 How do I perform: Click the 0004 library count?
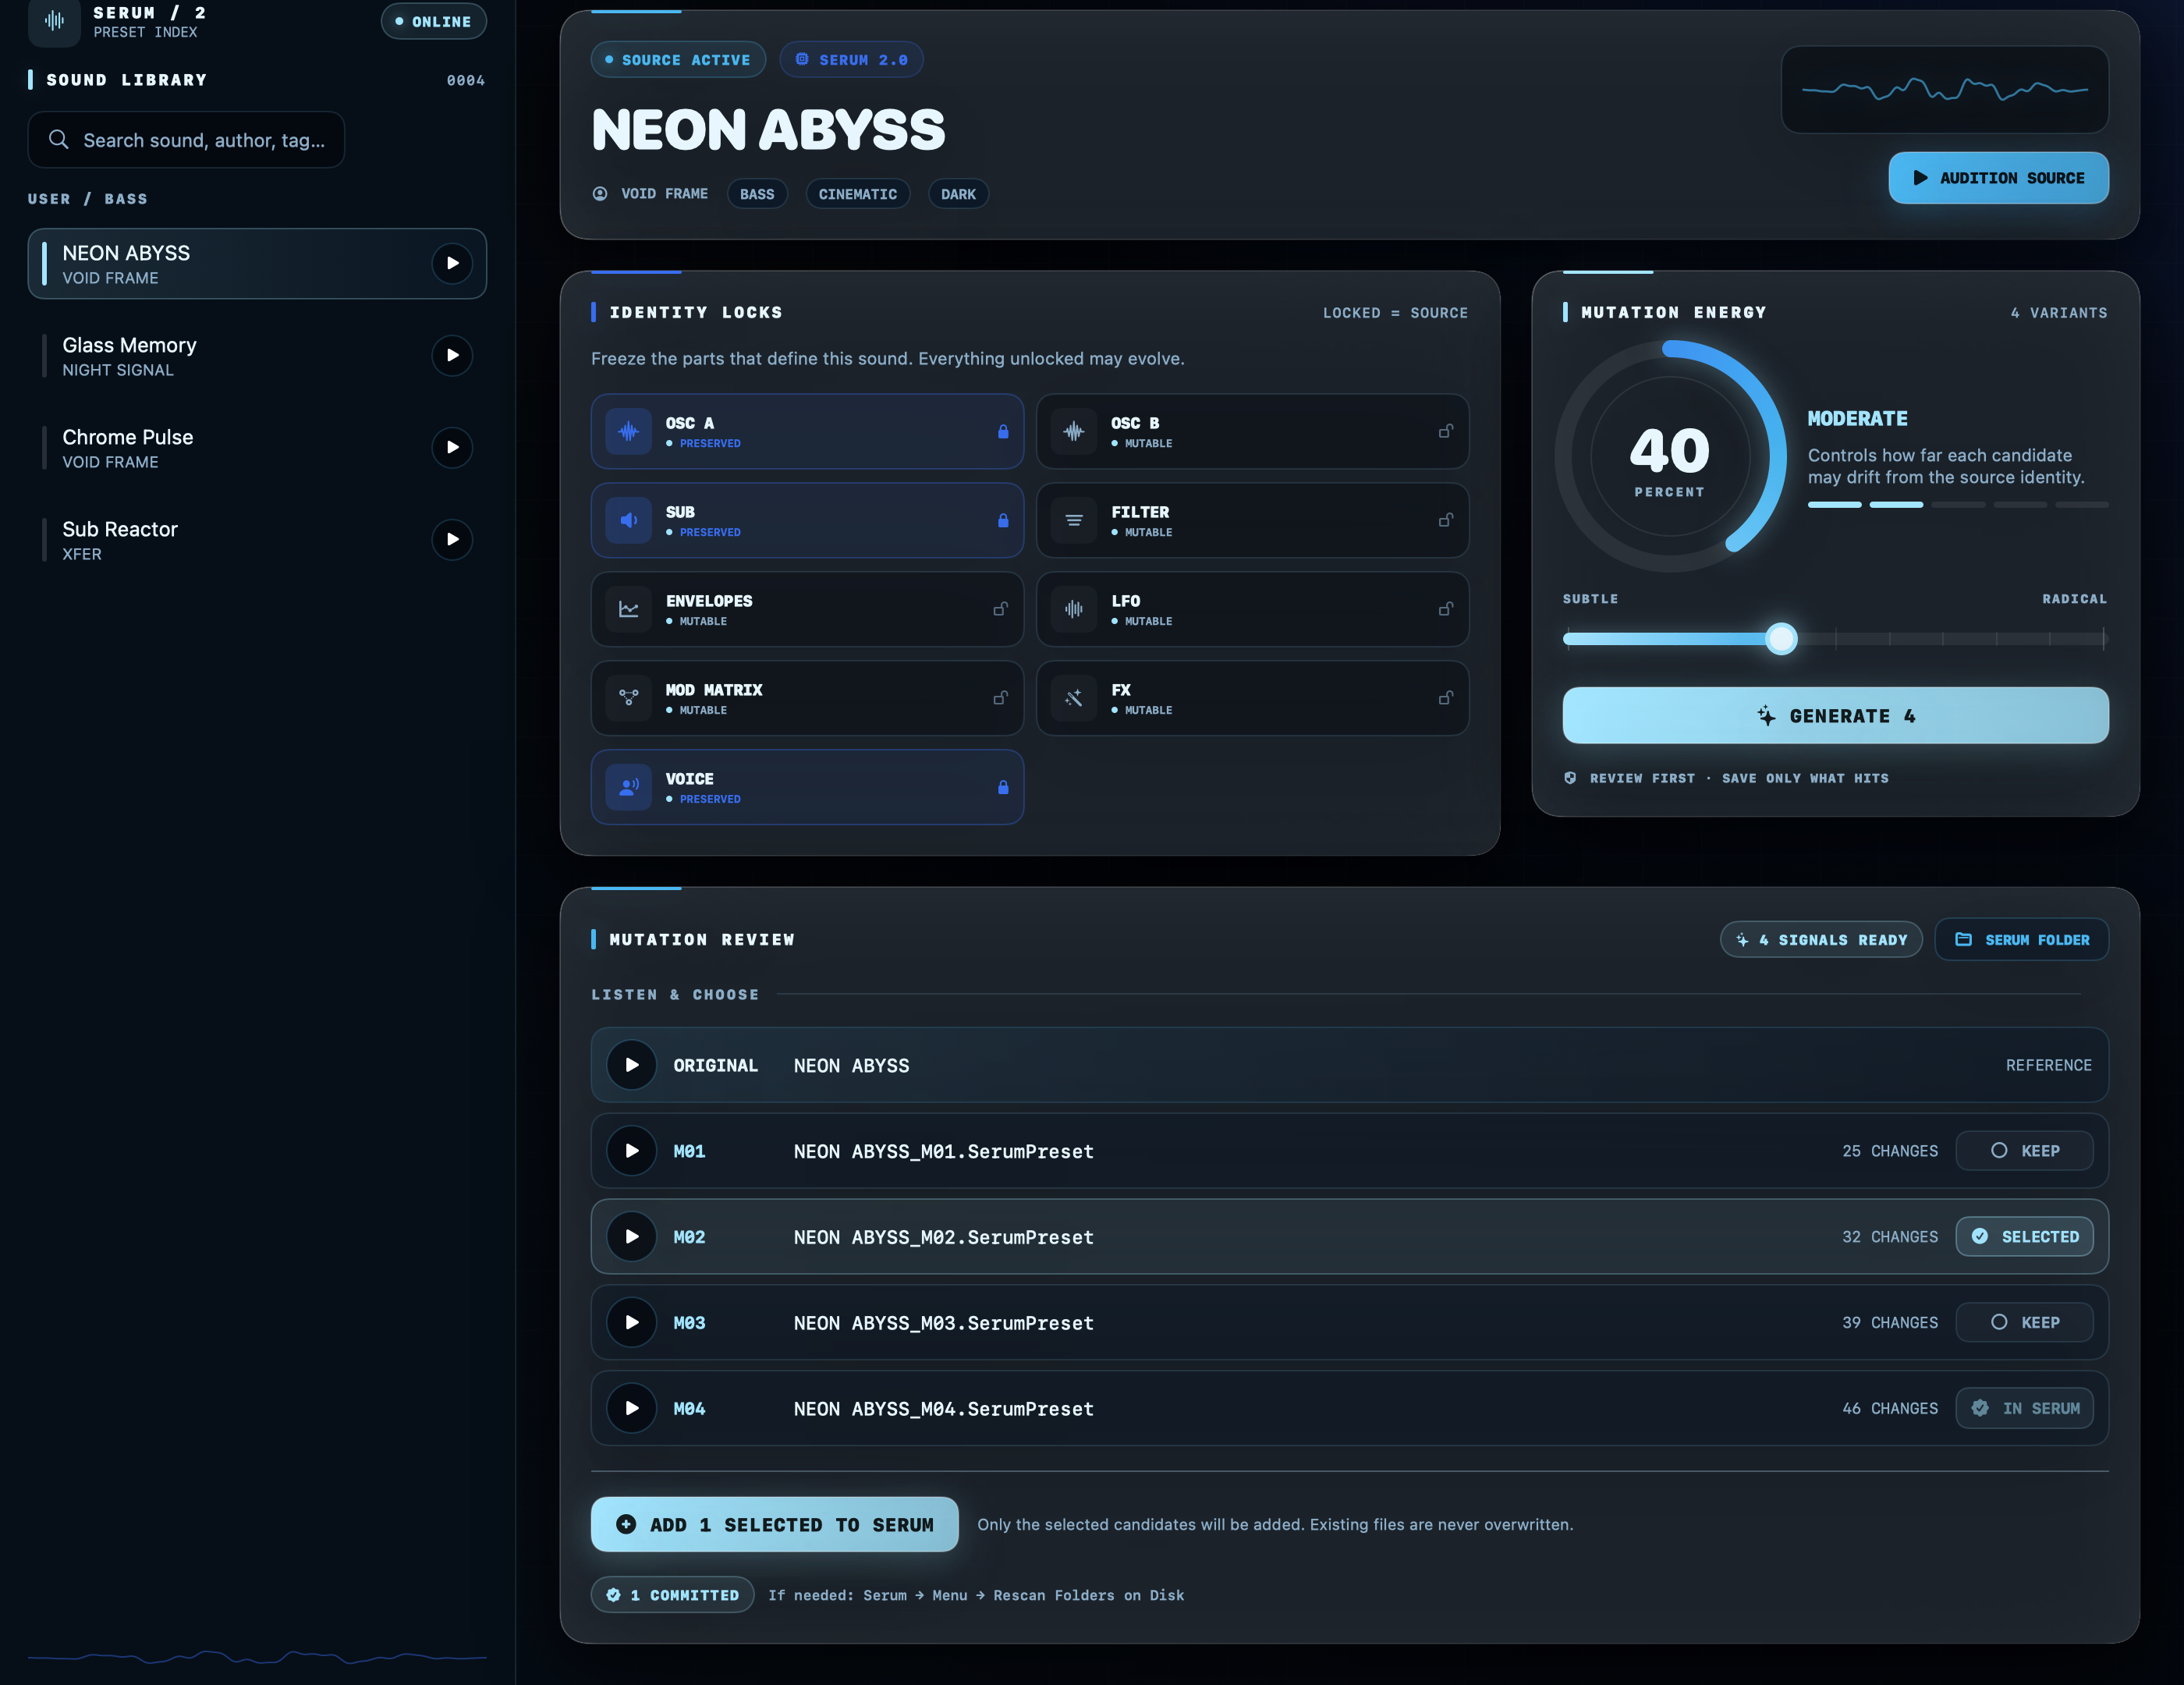(x=465, y=81)
